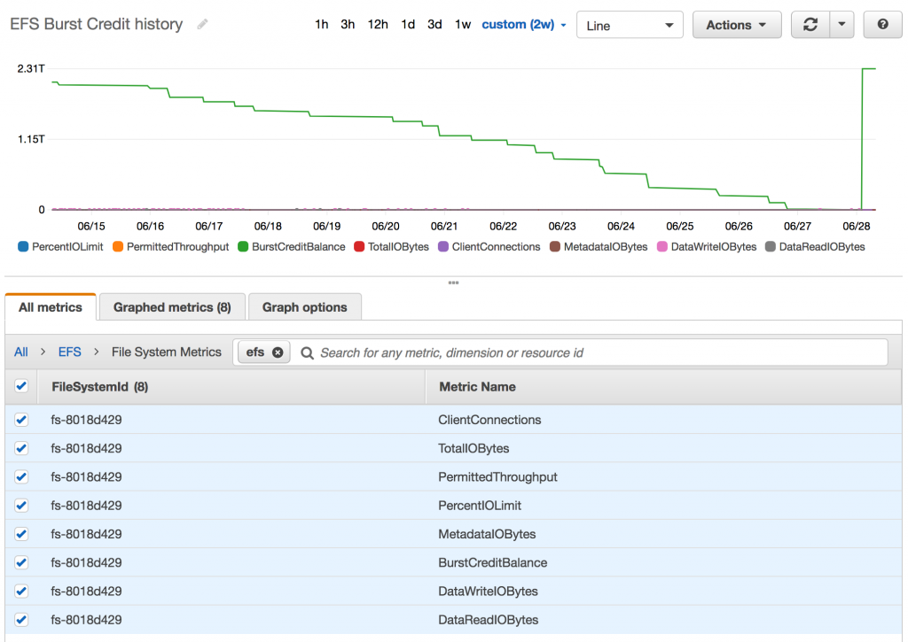
Task: Select PermittedThroughput metric name cell
Action: click(x=497, y=477)
